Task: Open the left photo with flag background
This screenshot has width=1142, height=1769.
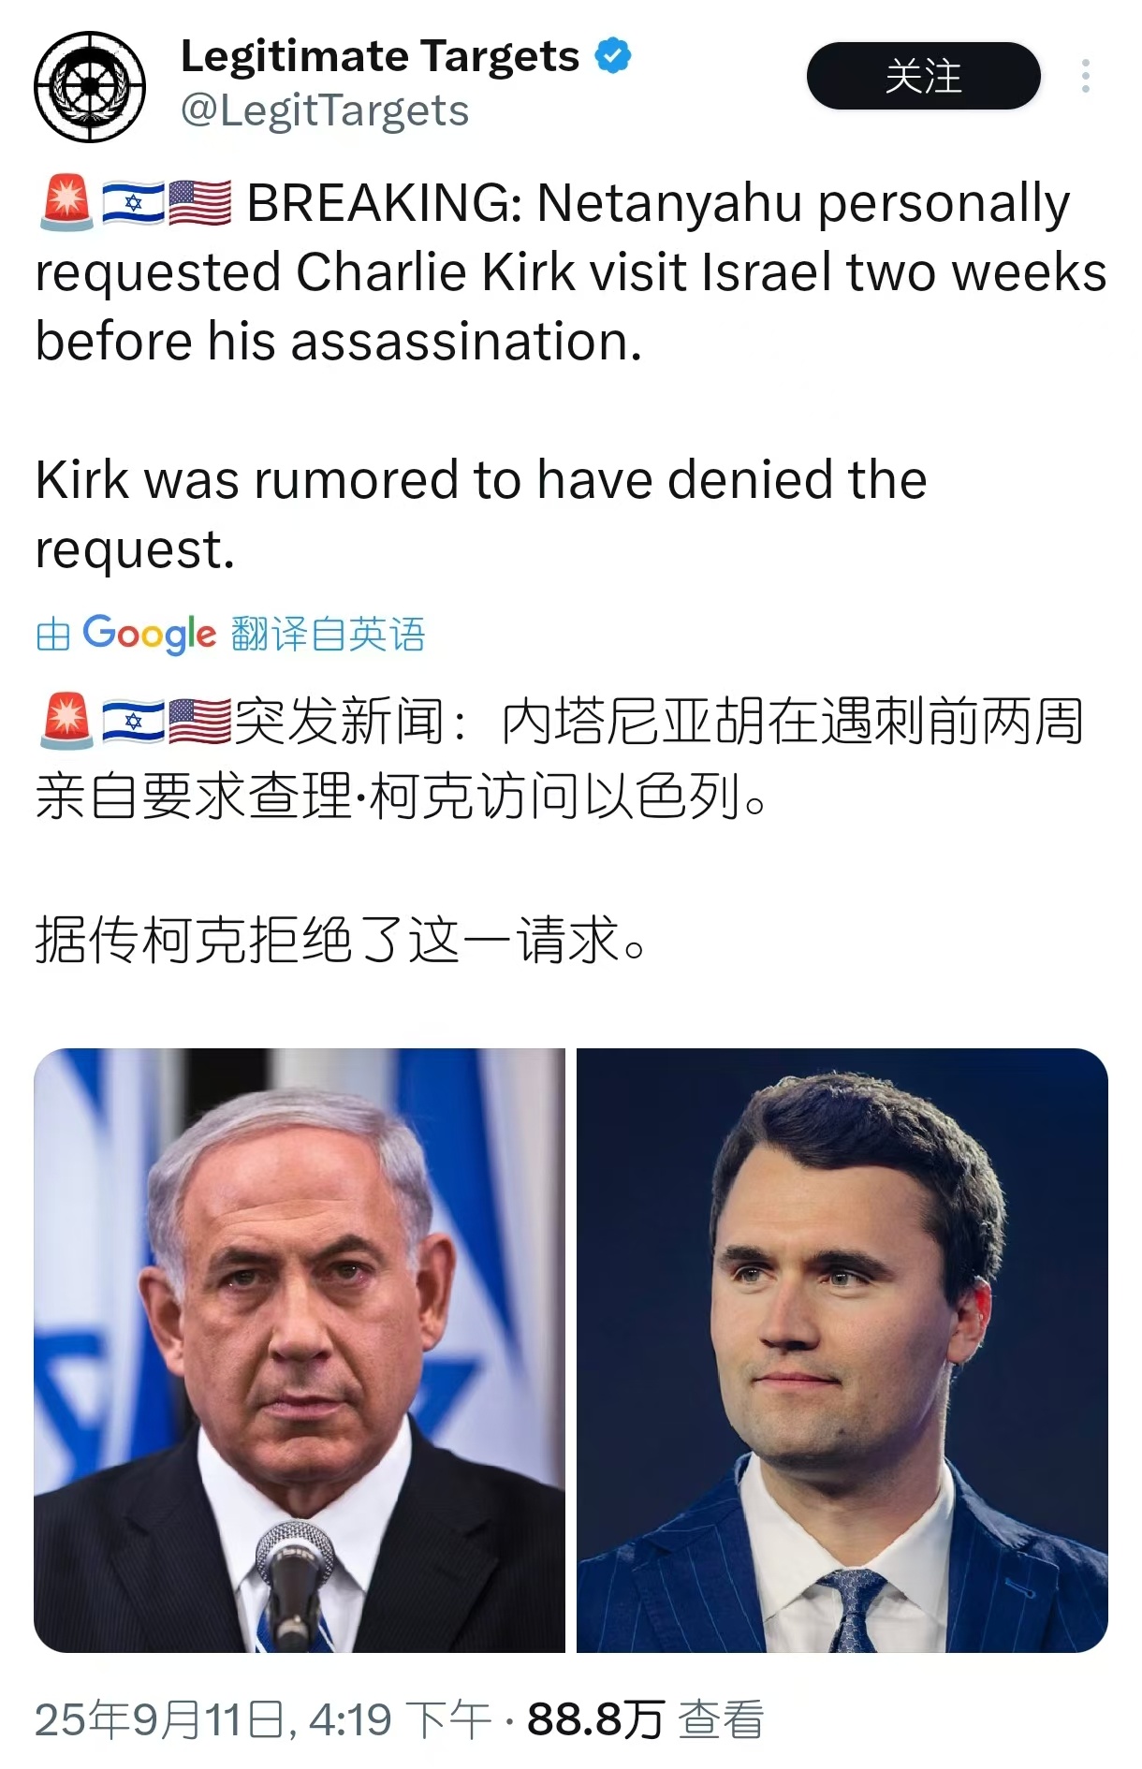Action: 300,1351
